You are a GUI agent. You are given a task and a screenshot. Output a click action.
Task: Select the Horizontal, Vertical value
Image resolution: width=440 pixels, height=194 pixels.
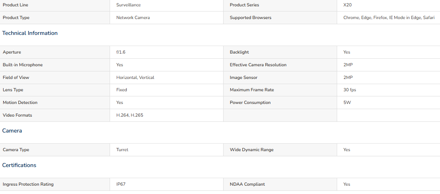tap(135, 77)
